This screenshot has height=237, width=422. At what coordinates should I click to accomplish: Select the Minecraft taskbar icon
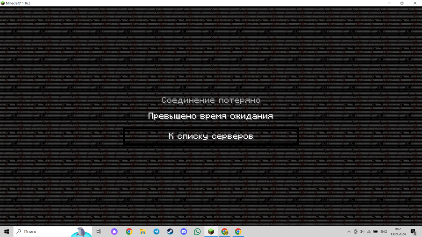coord(211,232)
